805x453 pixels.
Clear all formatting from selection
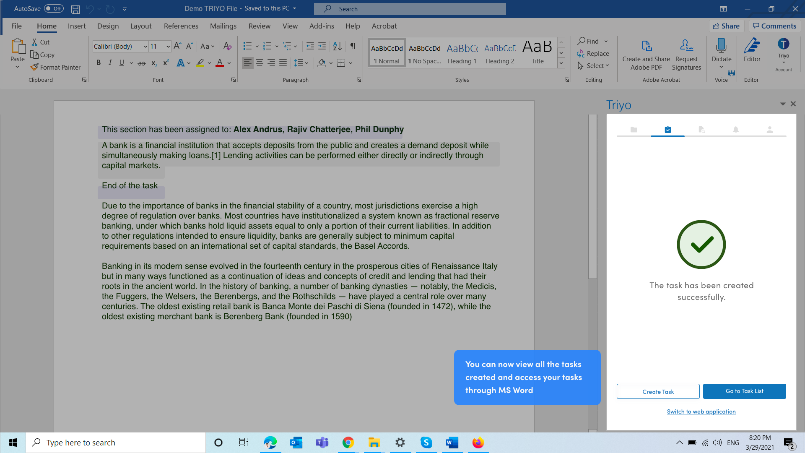point(227,46)
